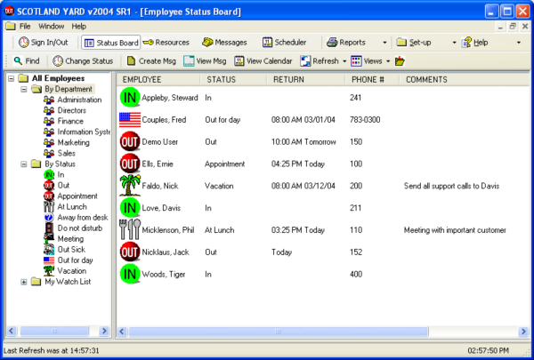Open the Sign In/Out tool
The width and height of the screenshot is (534, 360).
tap(44, 42)
